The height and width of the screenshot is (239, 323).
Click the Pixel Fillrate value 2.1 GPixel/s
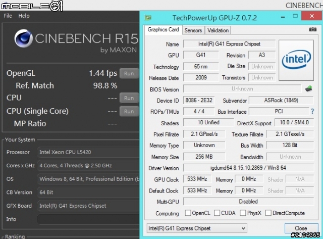(x=204, y=134)
